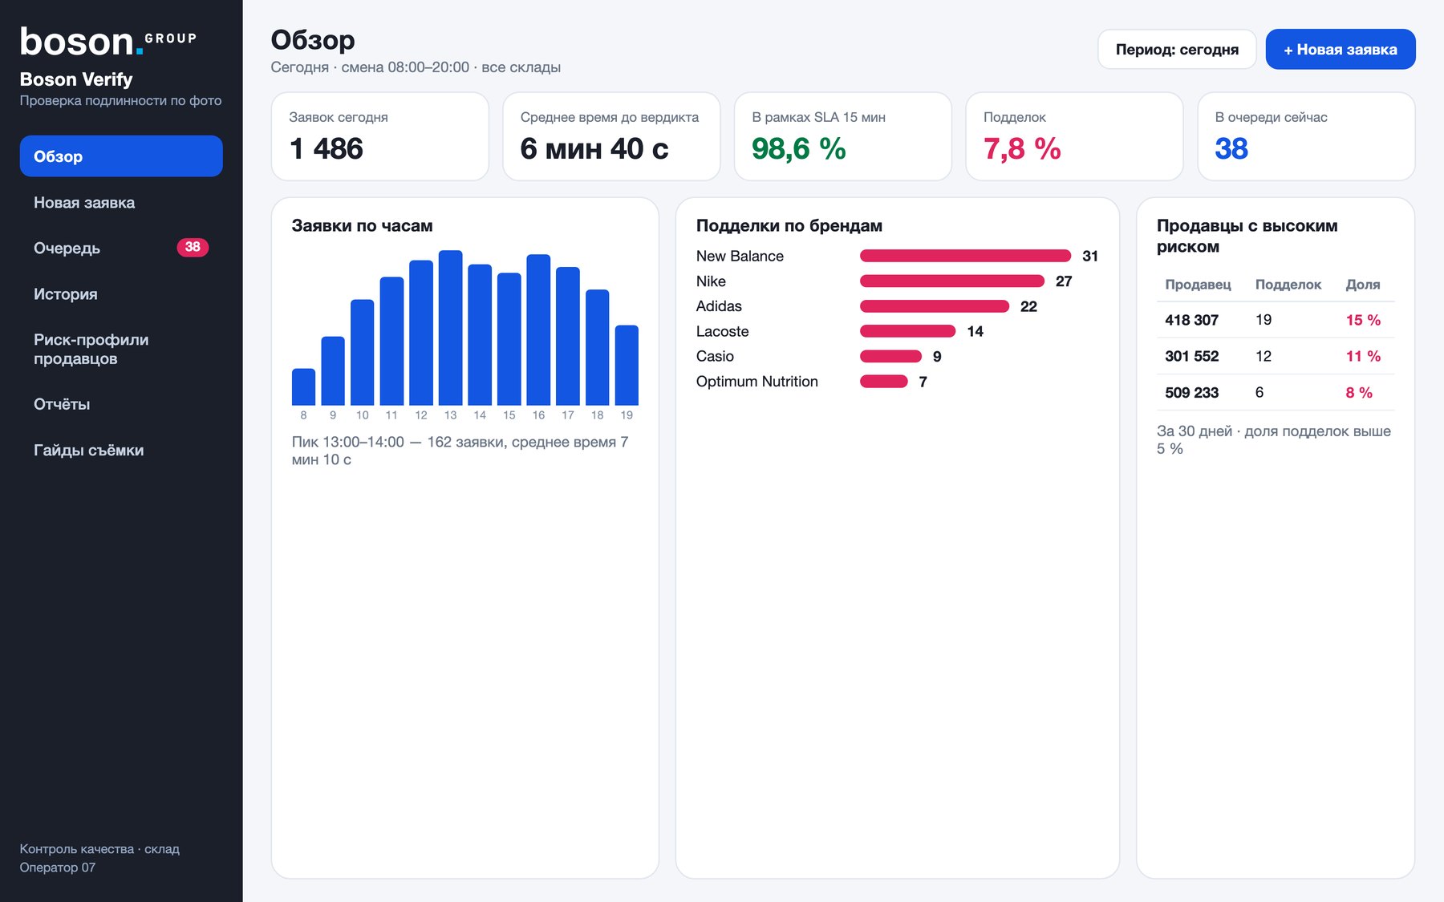Open the Очередь sidebar item
1444x902 pixels.
pyautogui.click(x=121, y=248)
